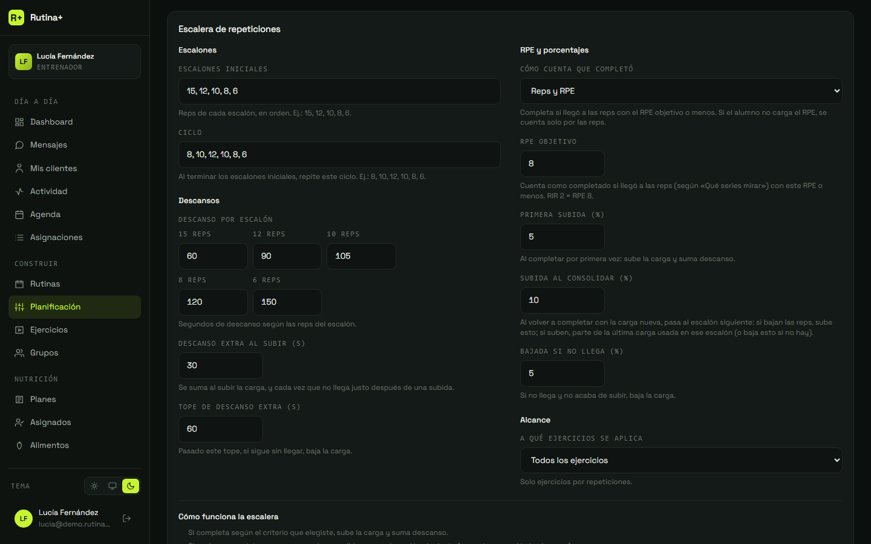Open Rutinas calendar icon
Image resolution: width=871 pixels, height=544 pixels.
point(19,284)
